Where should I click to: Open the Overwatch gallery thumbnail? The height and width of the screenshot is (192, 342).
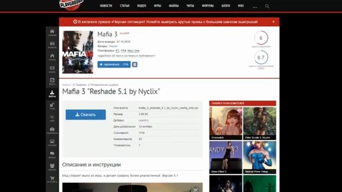click(x=226, y=123)
